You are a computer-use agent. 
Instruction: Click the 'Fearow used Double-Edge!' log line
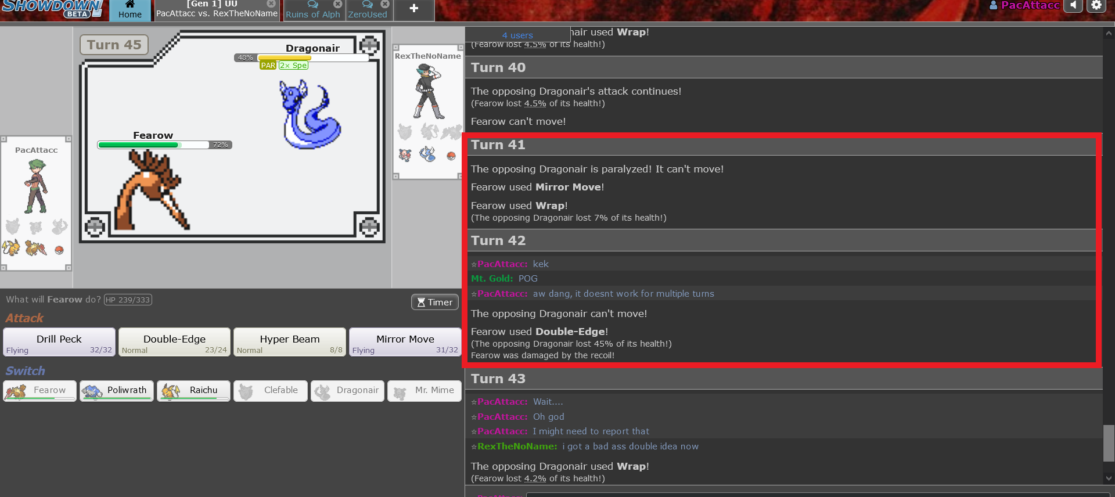coord(539,332)
